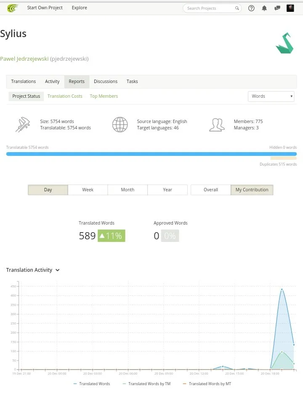This screenshot has height=410, width=303.
Task: Click the caliper size icon
Action: click(23, 124)
